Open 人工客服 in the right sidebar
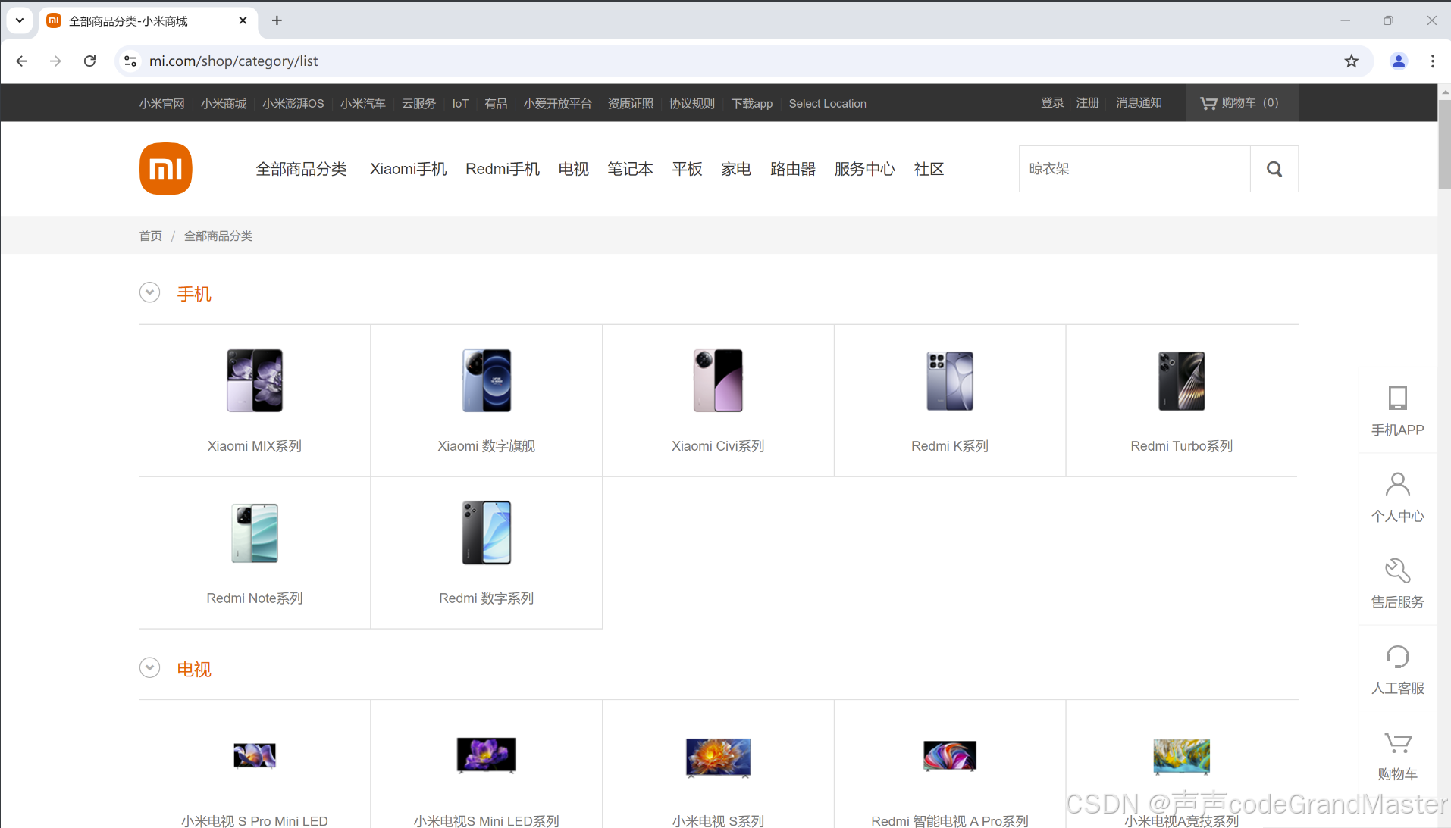This screenshot has height=828, width=1451. pyautogui.click(x=1397, y=669)
